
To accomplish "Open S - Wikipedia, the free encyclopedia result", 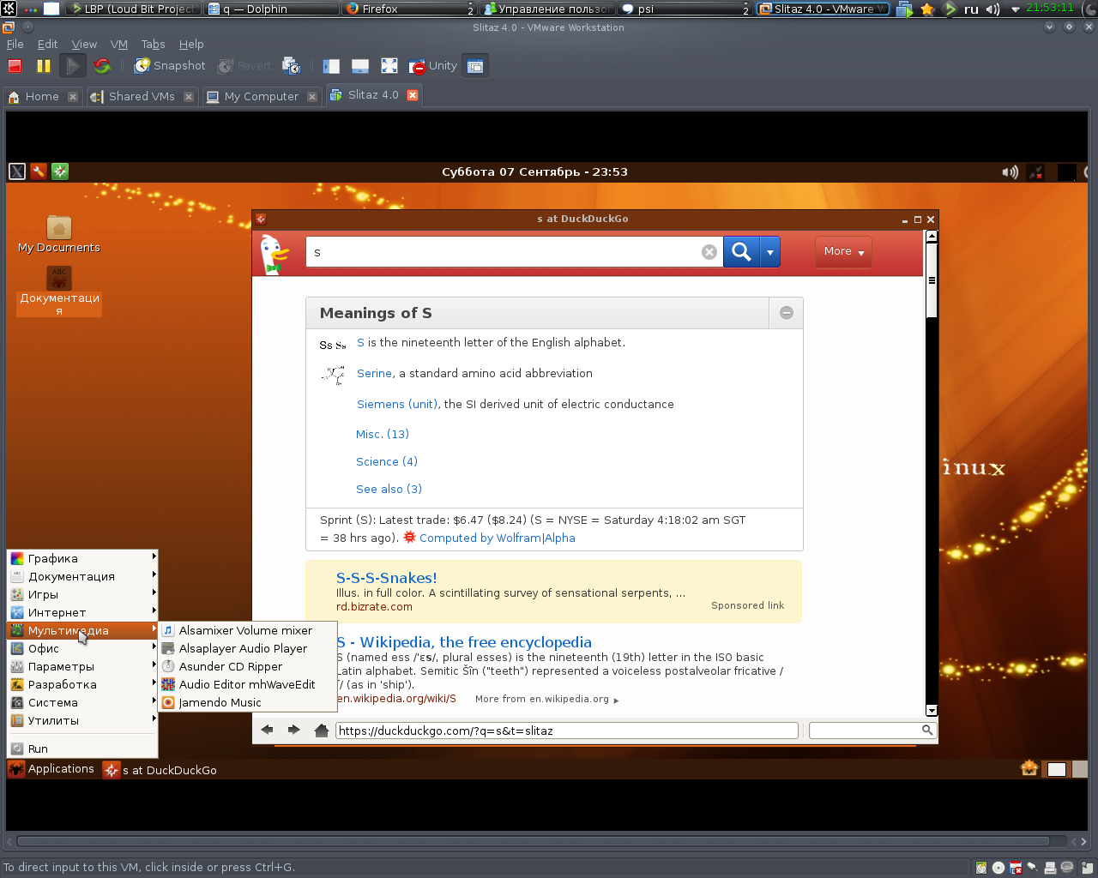I will (x=464, y=642).
